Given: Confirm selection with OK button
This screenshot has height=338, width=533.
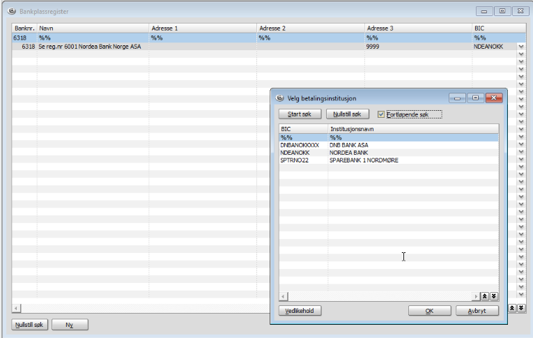Looking at the screenshot, I should point(430,310).
